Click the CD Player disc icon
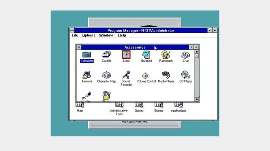The width and height of the screenshot is (270, 151). pos(186,75)
